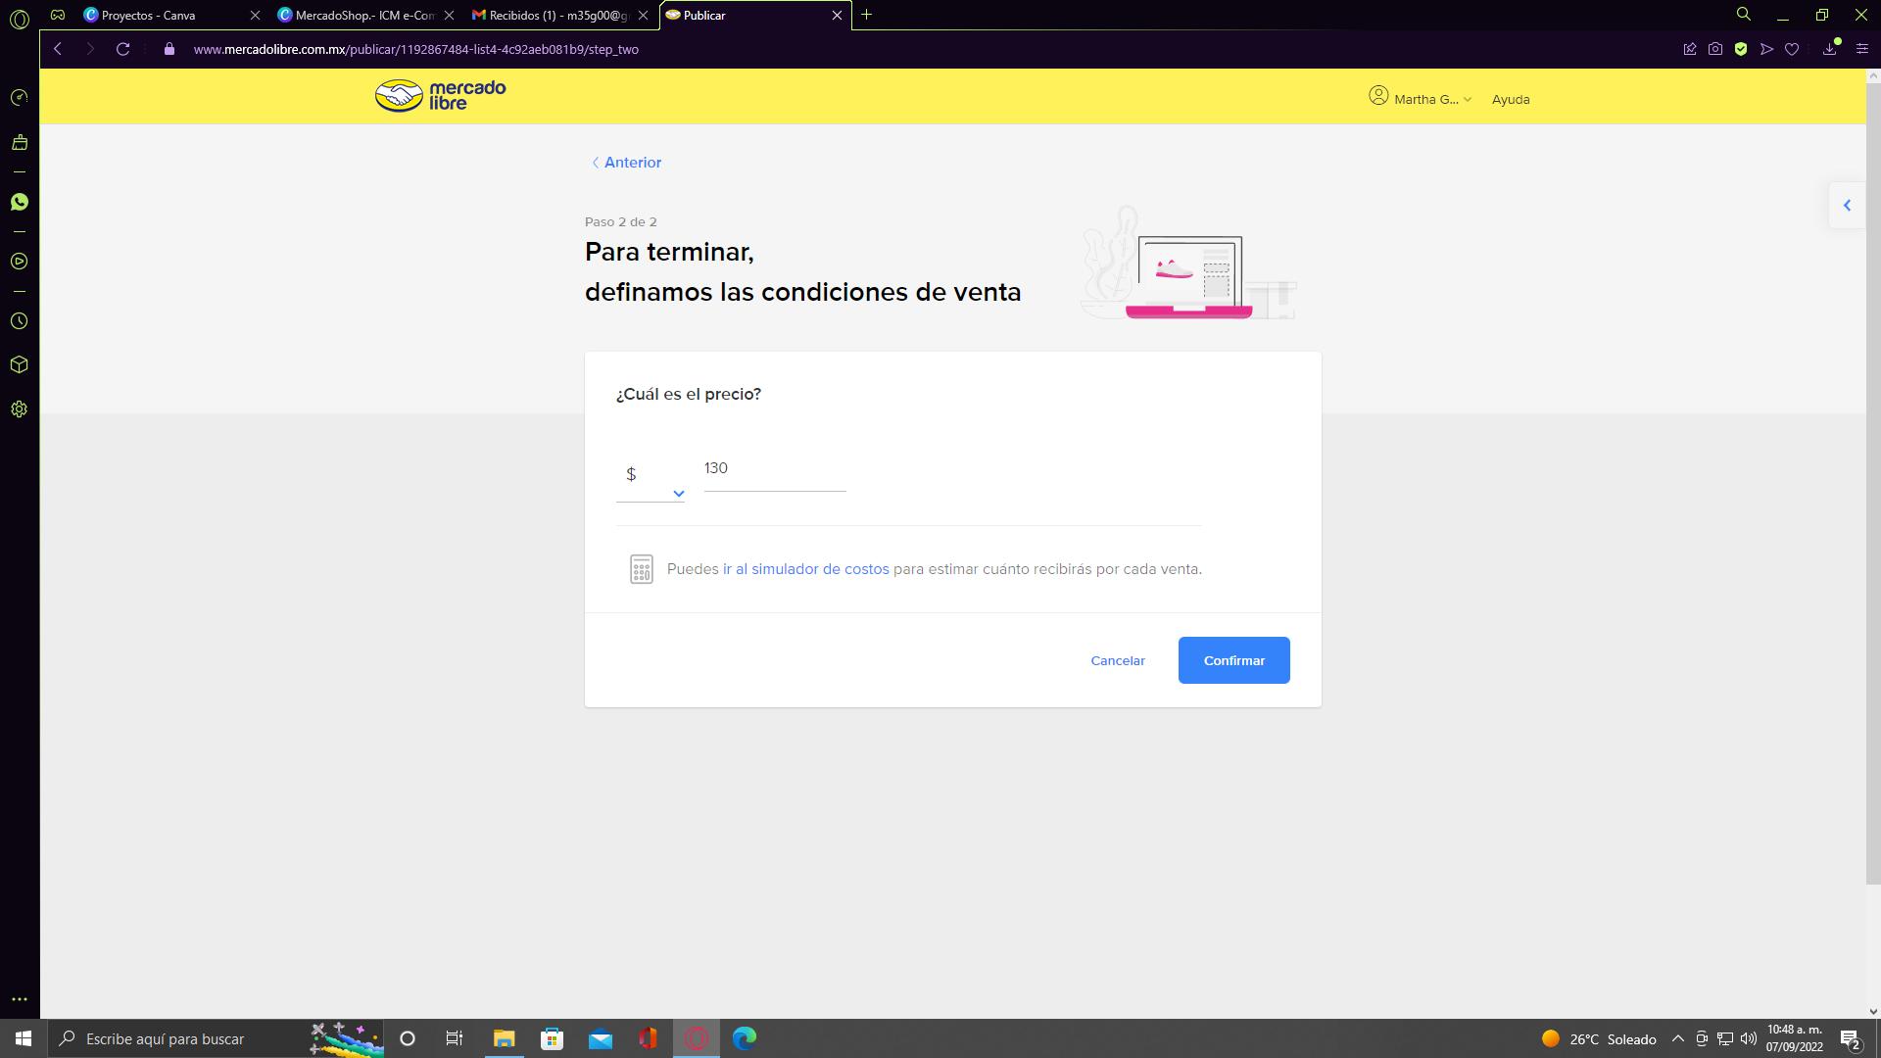
Task: Click the WhatsApp sidebar icon
Action: tap(19, 202)
